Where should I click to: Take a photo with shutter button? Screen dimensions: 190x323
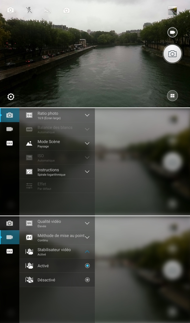click(x=172, y=54)
